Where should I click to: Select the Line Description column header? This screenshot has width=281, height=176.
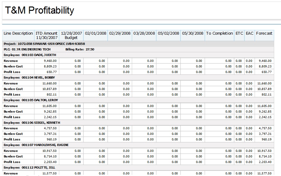click(x=18, y=33)
